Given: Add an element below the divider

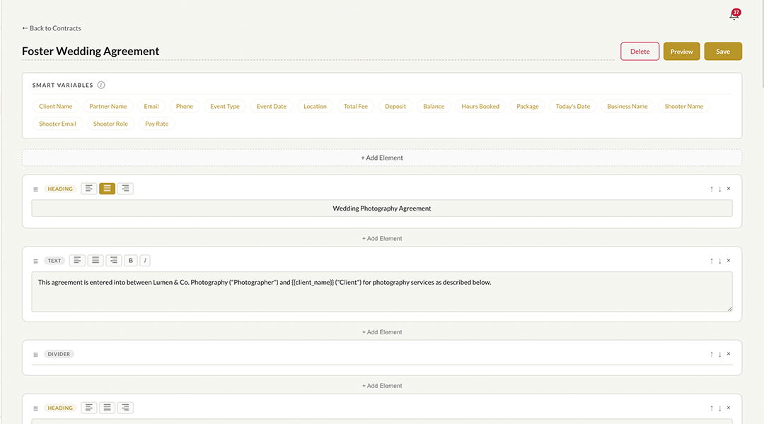Looking at the screenshot, I should 382,385.
